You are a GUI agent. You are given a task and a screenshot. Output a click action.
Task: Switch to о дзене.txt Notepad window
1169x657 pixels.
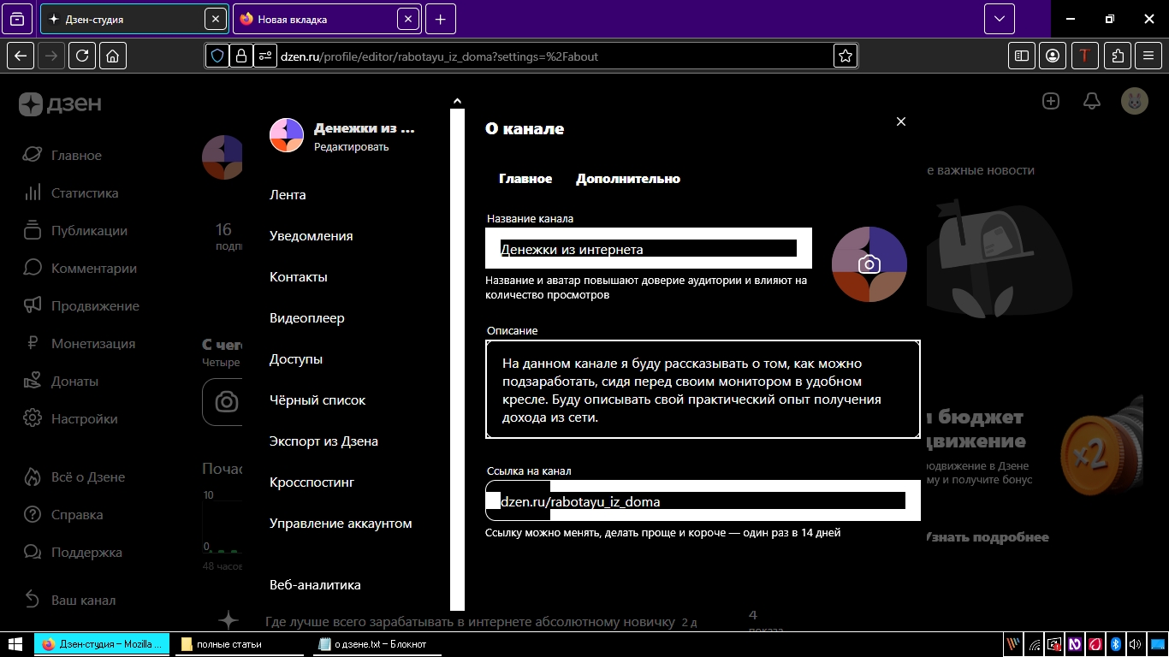click(379, 644)
